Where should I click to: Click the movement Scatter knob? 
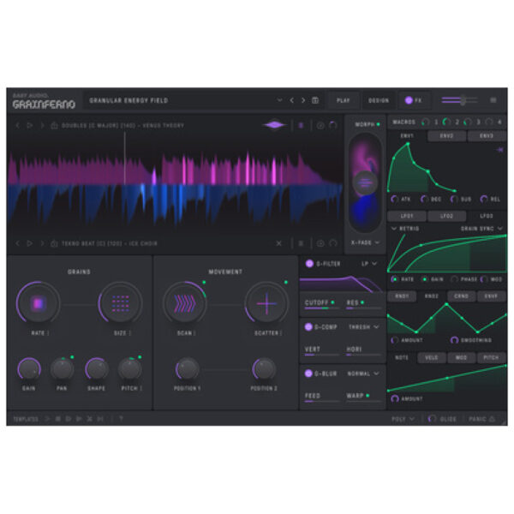[266, 303]
